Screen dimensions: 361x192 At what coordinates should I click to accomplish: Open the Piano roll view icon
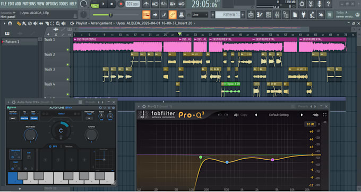click(x=260, y=15)
